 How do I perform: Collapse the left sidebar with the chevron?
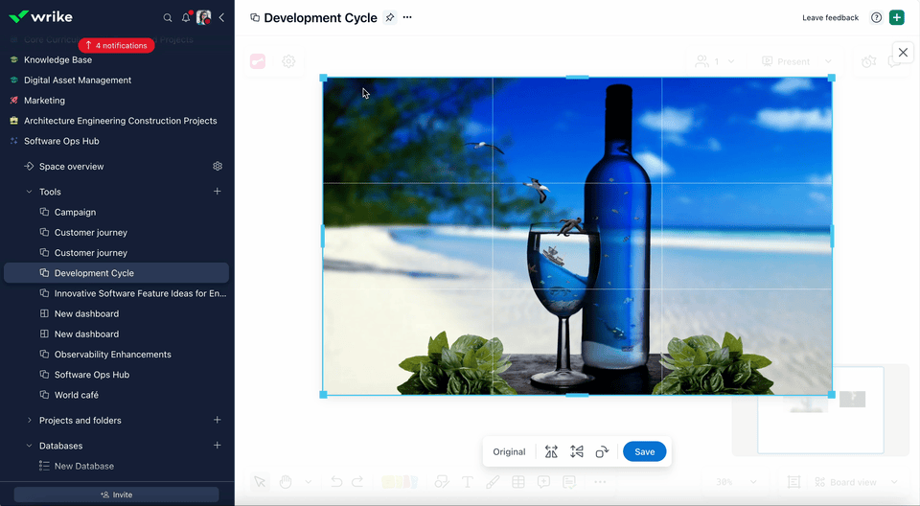point(221,17)
